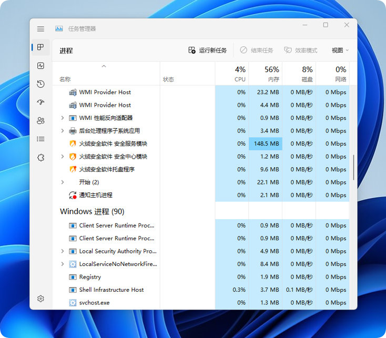Image resolution: width=386 pixels, height=338 pixels.
Task: Select the svchost.exe process name
Action: (x=94, y=303)
